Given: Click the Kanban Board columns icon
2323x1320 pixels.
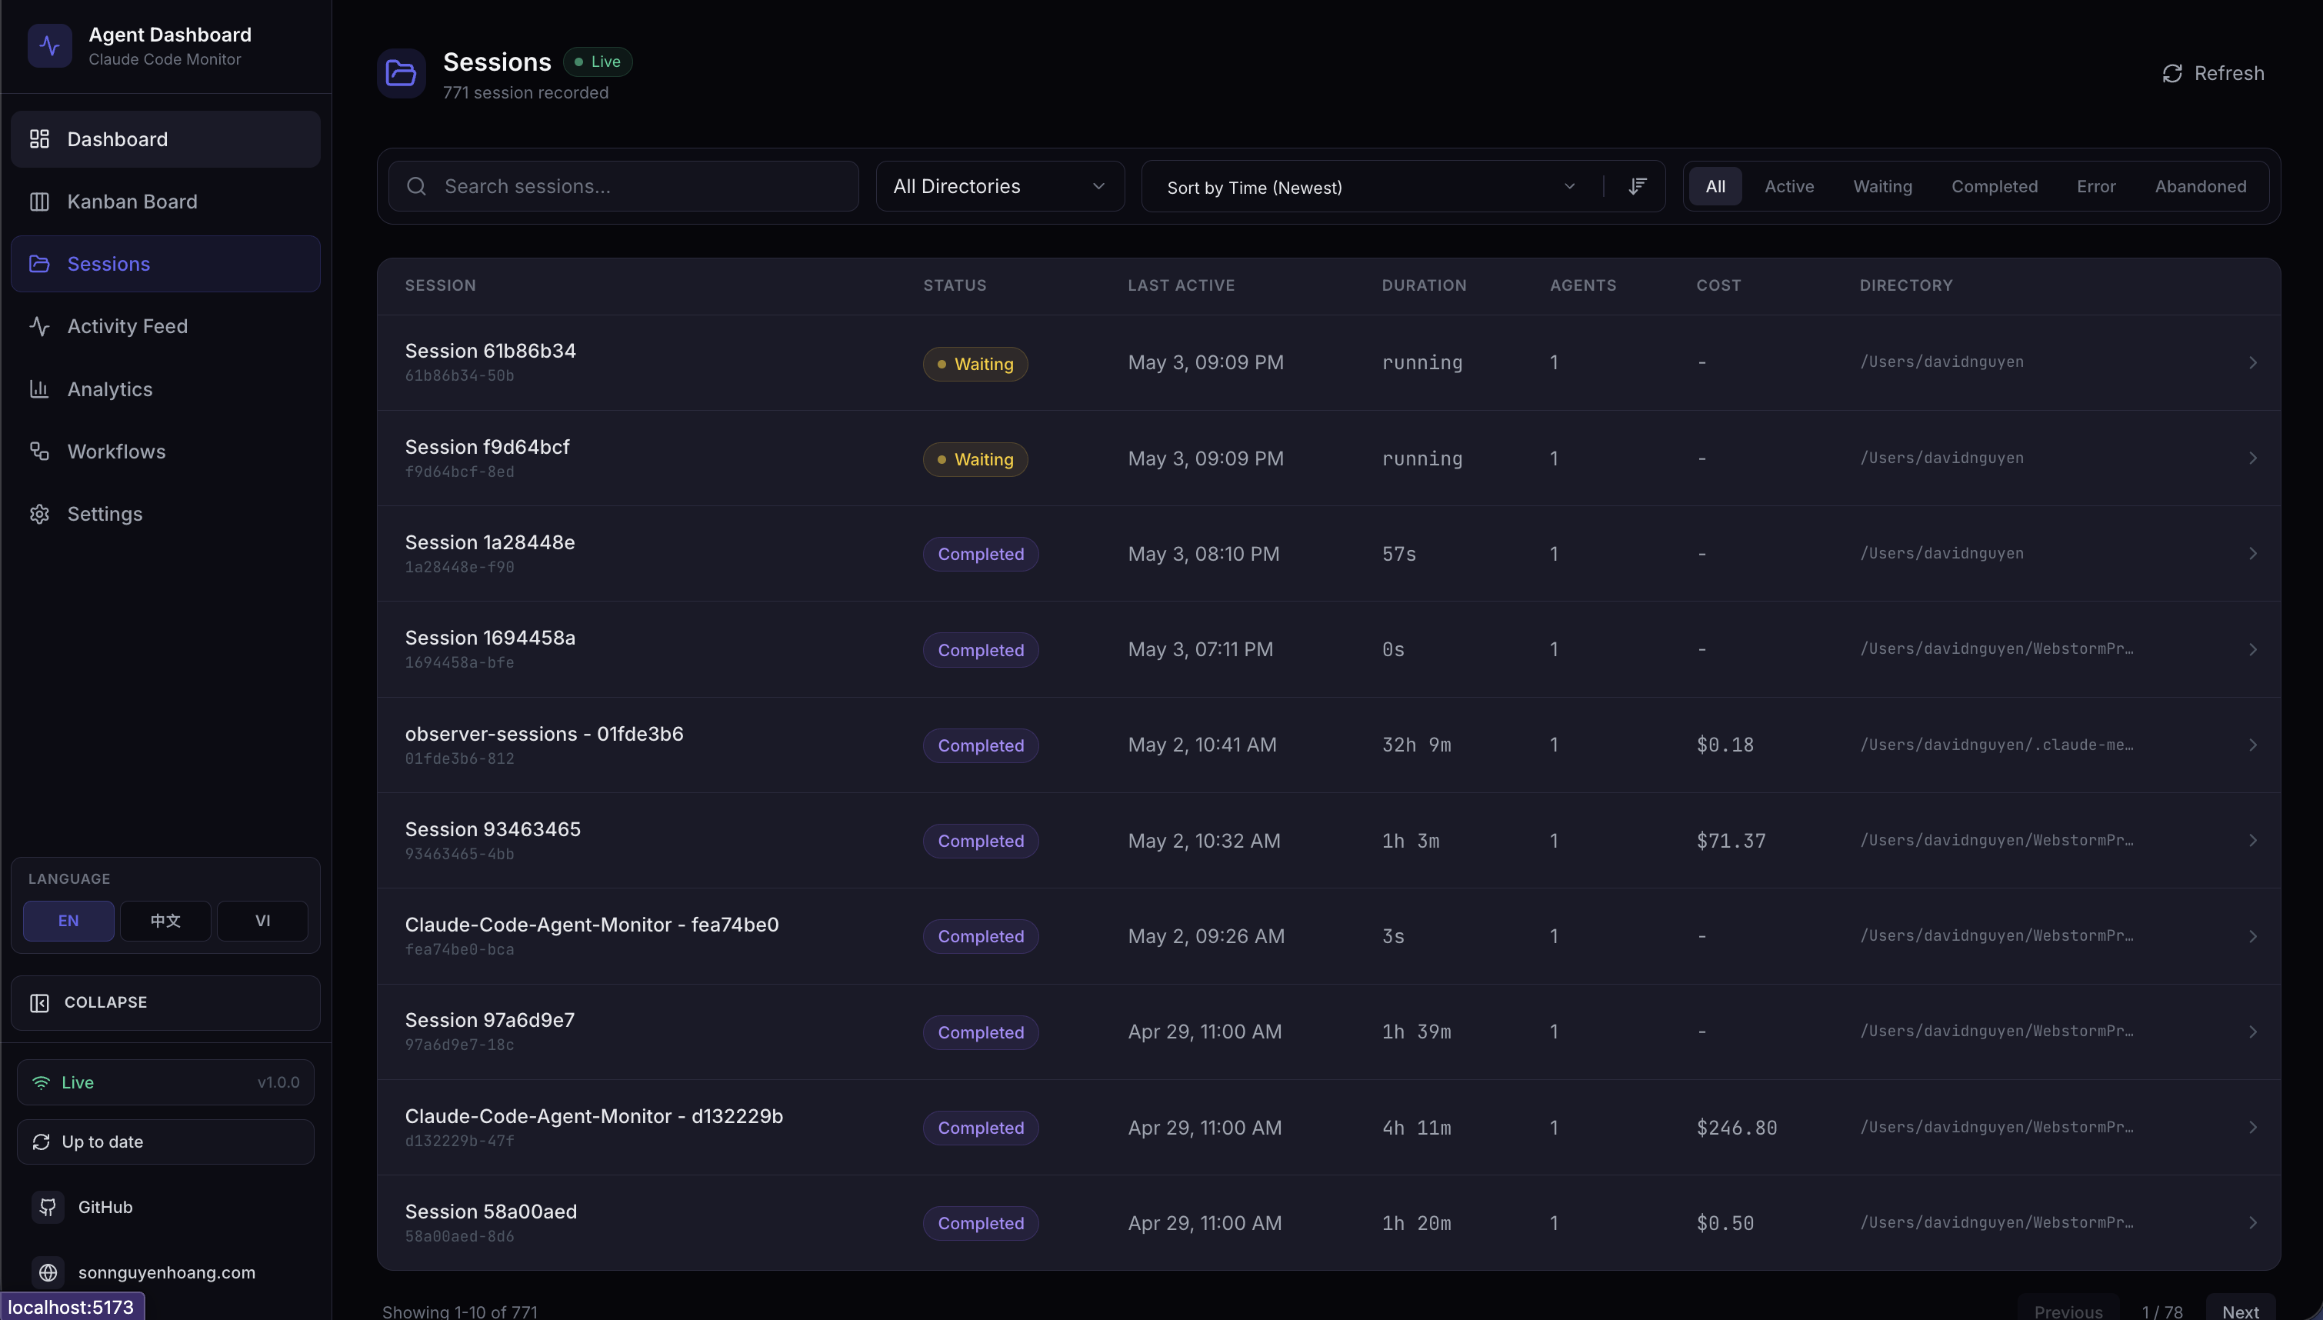Looking at the screenshot, I should pos(39,202).
